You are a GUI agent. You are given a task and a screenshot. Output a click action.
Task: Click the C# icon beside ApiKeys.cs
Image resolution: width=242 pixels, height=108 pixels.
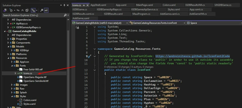coord(14,23)
